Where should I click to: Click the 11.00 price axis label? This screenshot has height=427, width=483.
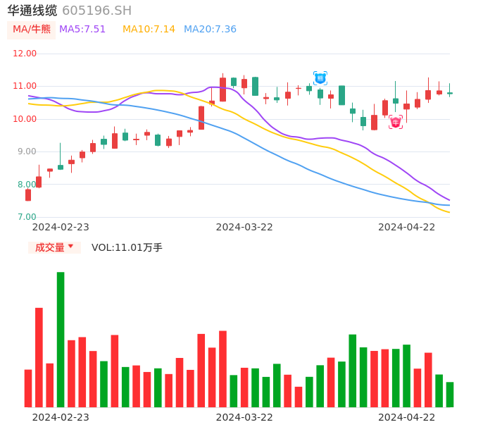25,86
